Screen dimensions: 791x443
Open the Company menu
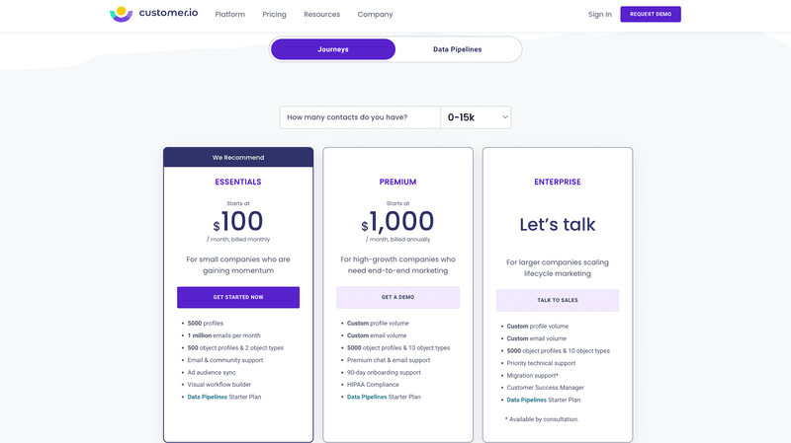pyautogui.click(x=375, y=14)
